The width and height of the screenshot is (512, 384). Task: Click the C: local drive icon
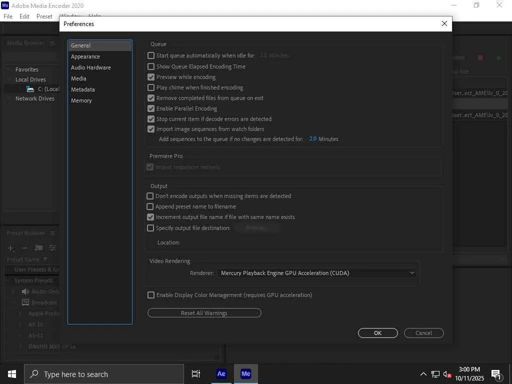click(30, 89)
